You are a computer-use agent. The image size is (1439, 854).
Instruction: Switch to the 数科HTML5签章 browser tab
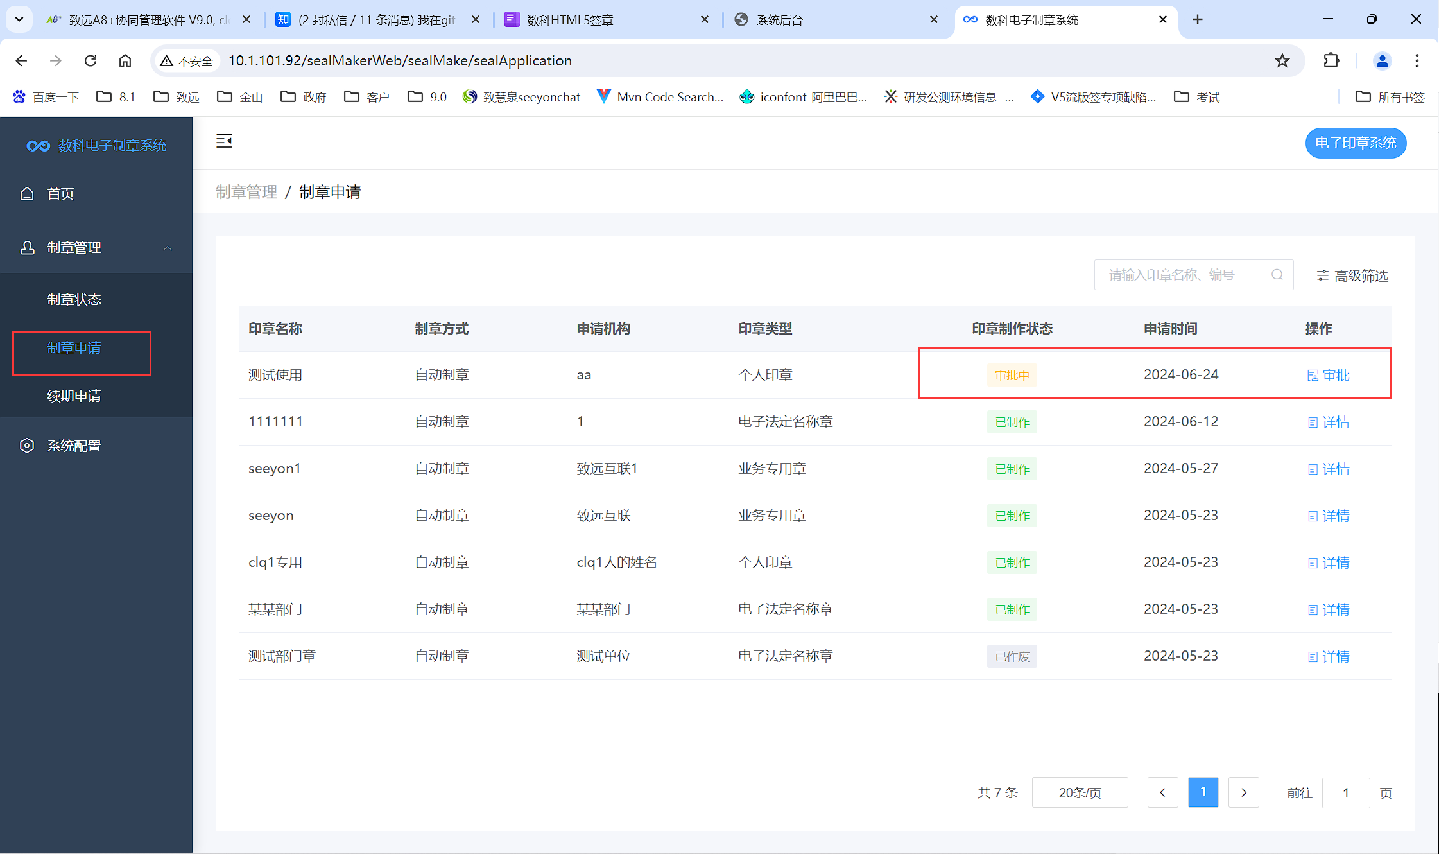click(x=570, y=20)
